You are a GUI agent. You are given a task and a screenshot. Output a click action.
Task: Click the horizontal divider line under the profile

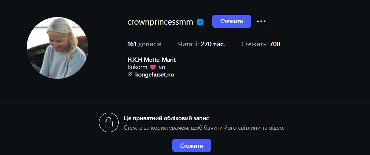pos(185,102)
